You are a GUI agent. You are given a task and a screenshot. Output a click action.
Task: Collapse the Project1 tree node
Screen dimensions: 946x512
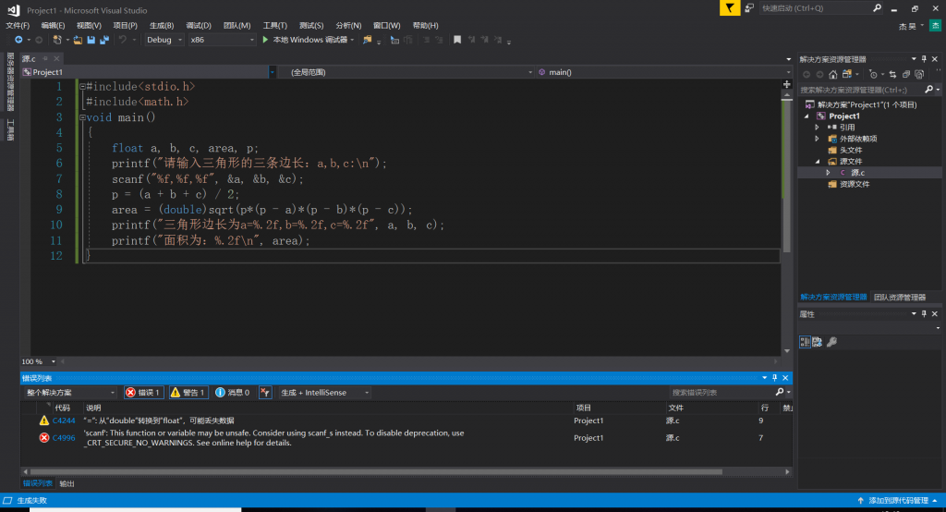coord(807,116)
